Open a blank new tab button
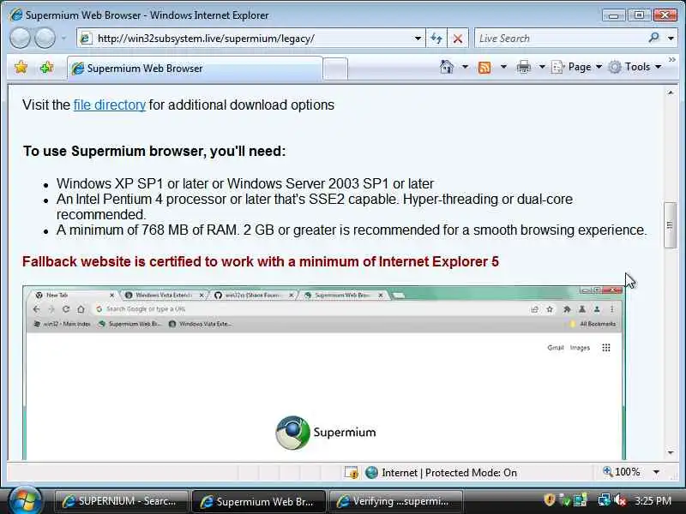The width and height of the screenshot is (686, 514). (x=335, y=69)
